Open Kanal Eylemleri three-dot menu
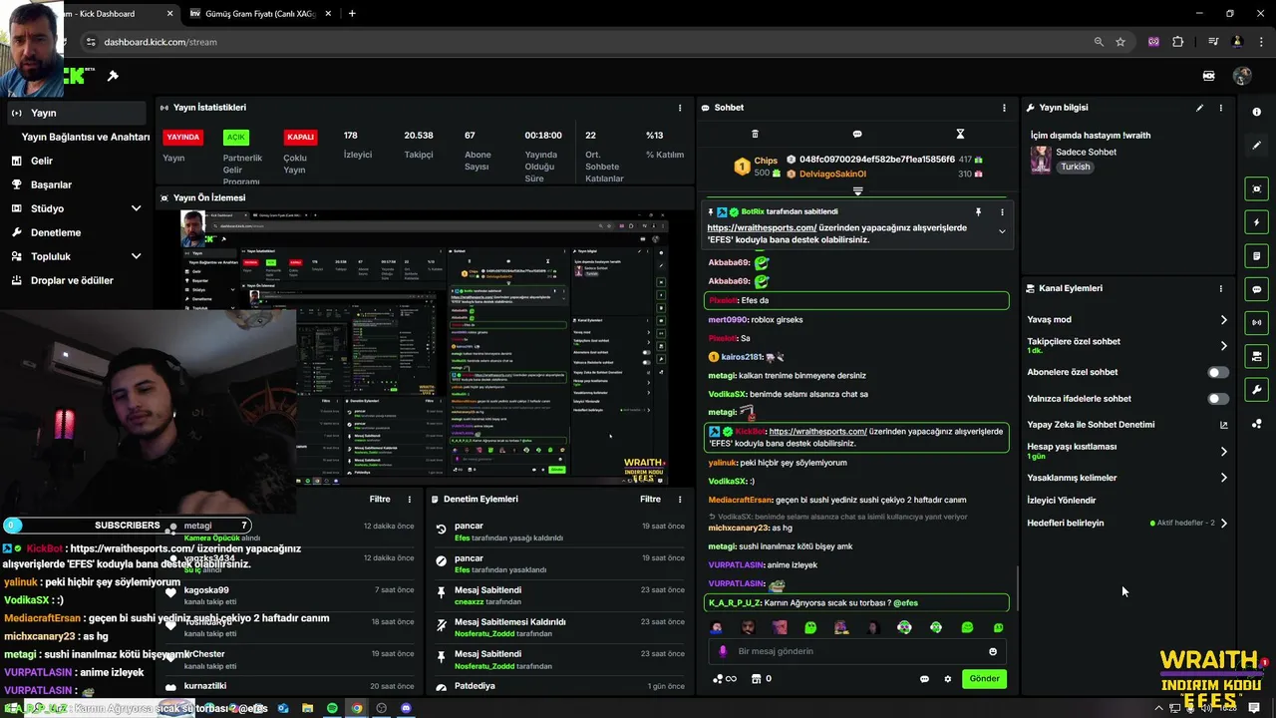Screen dimensions: 1276x718 coord(1220,288)
